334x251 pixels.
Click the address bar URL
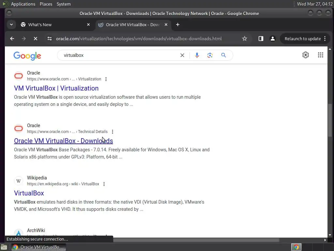139,39
